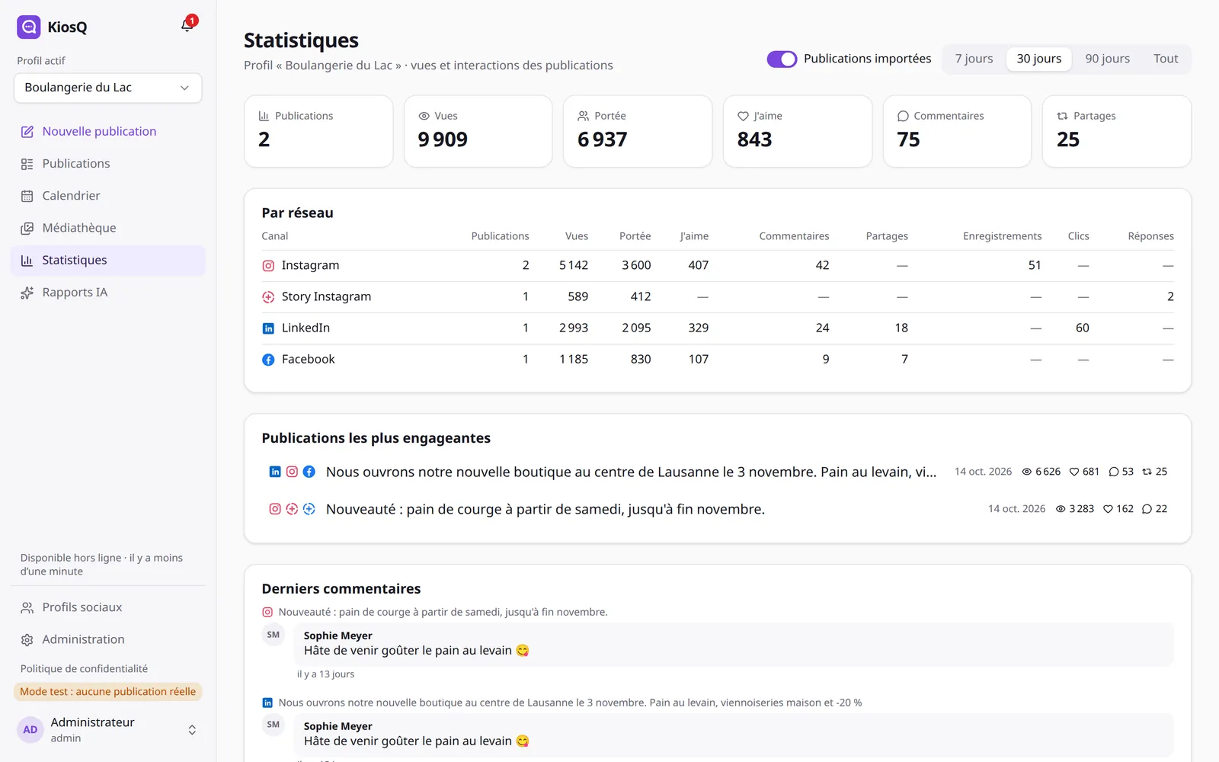Click the Story Instagram row label
The height and width of the screenshot is (762, 1219).
(326, 297)
